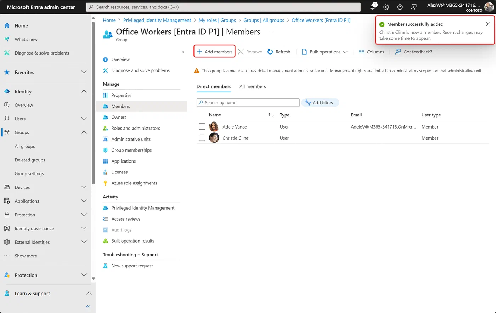The height and width of the screenshot is (313, 496).
Task: Click the Add members button
Action: click(x=215, y=52)
